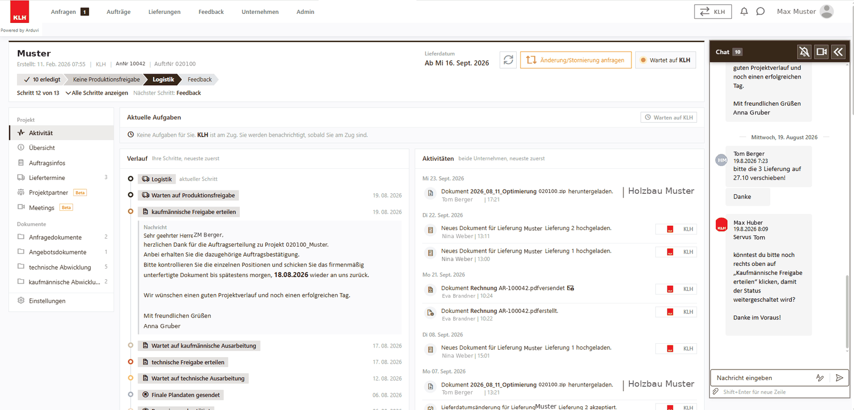Select the Keine Produktionsfreigabe step
The width and height of the screenshot is (854, 410).
tap(106, 80)
